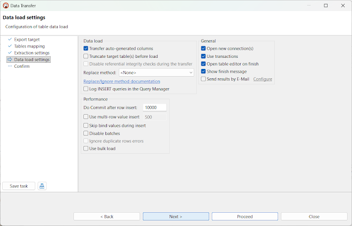Uncheck Transfer auto-generated columns
The height and width of the screenshot is (226, 352).
tap(86, 49)
